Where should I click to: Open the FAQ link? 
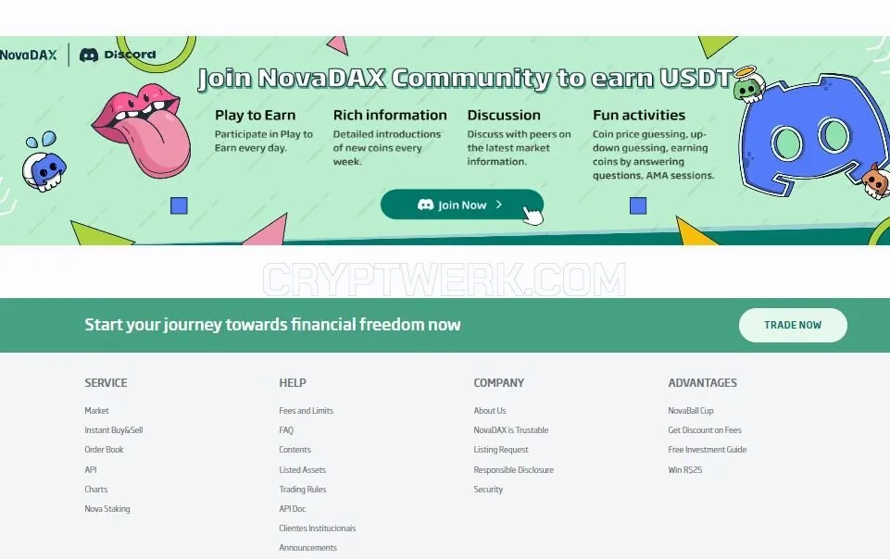pos(286,430)
